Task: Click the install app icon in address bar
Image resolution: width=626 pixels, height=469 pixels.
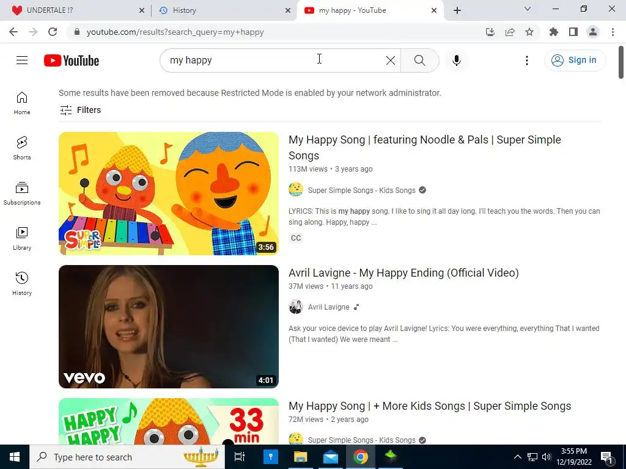Action: coord(490,32)
